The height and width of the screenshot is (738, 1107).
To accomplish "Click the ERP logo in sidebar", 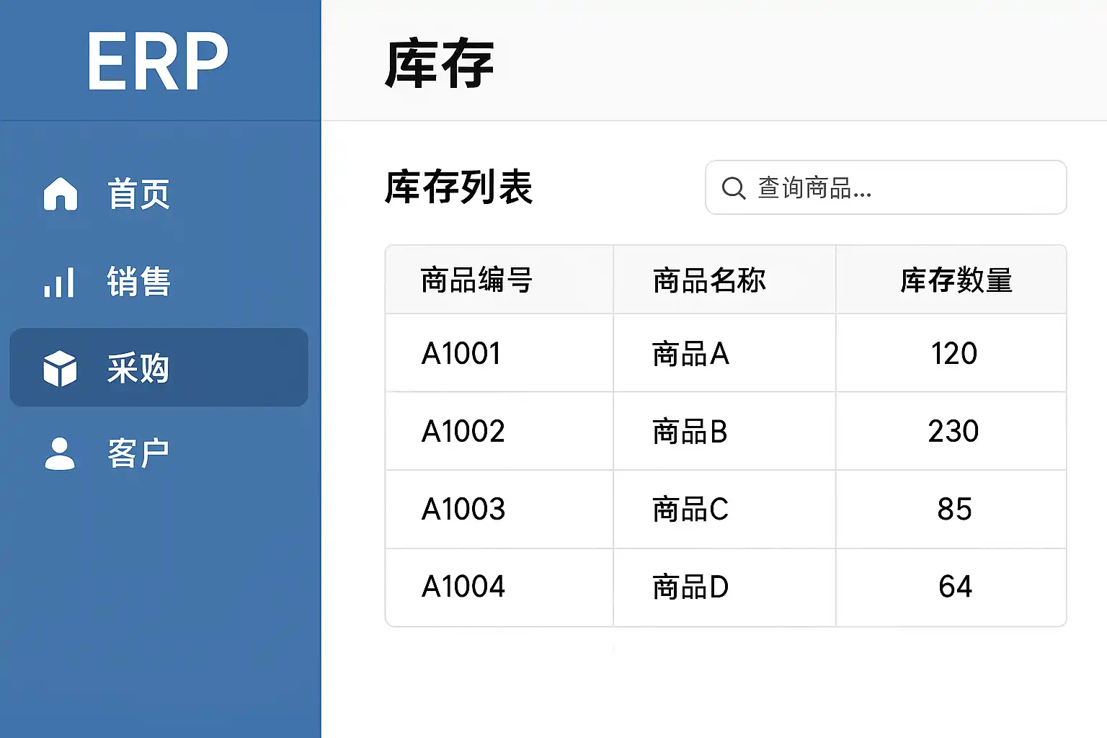I will 158,62.
